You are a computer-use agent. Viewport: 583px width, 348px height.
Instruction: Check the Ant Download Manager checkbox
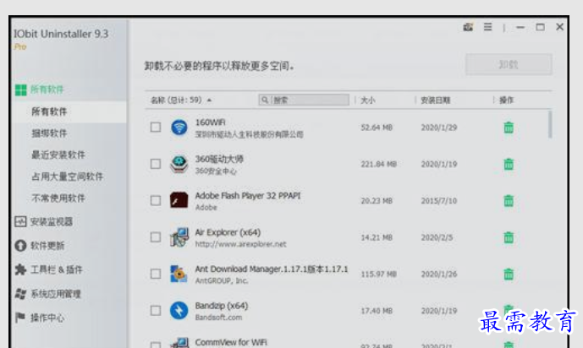coord(156,274)
